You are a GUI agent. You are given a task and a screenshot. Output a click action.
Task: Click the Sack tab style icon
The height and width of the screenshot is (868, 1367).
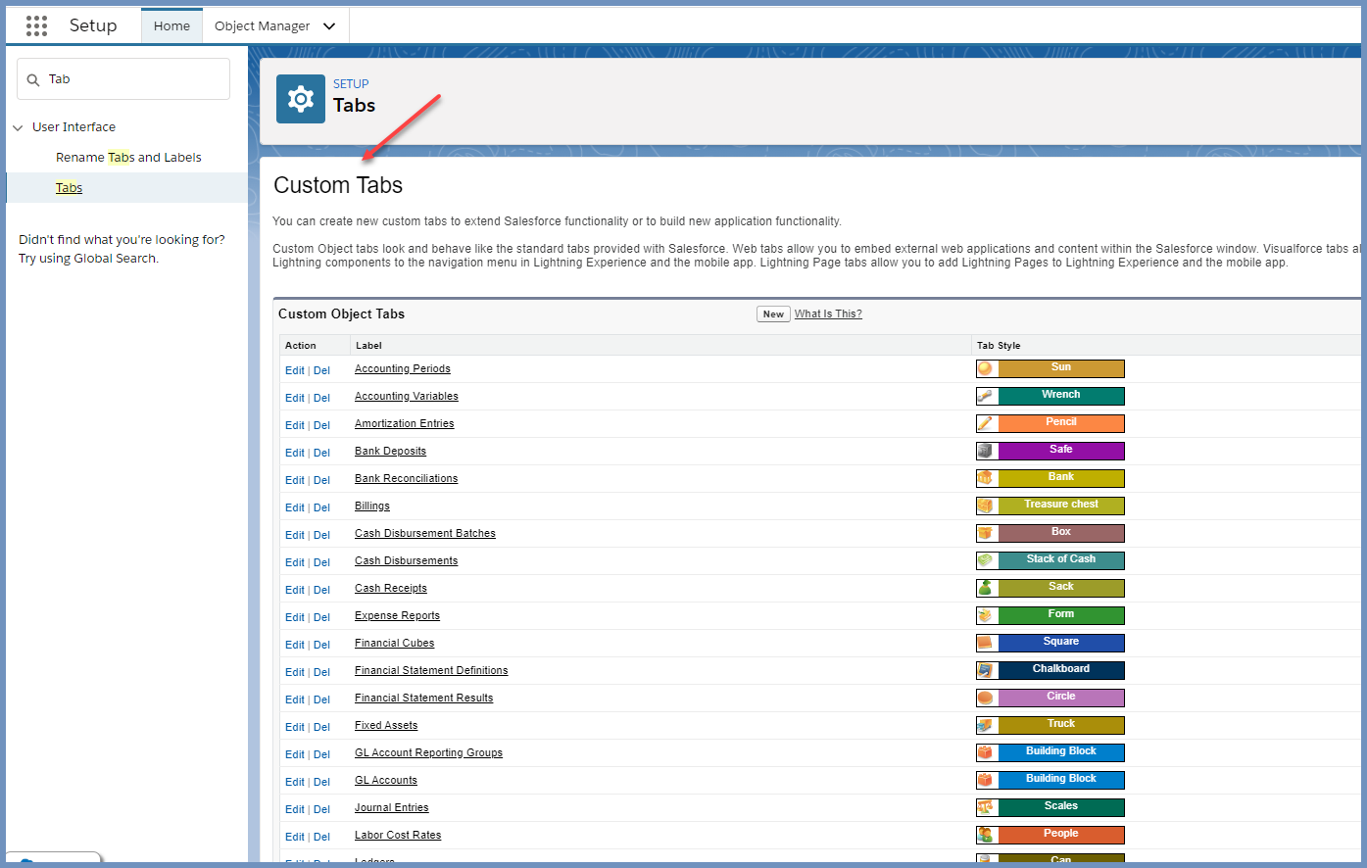tap(987, 588)
